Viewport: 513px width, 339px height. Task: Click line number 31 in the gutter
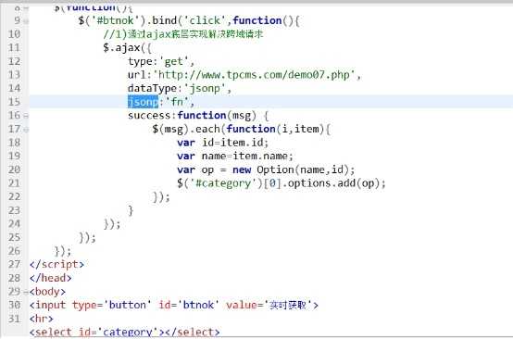pyautogui.click(x=14, y=319)
